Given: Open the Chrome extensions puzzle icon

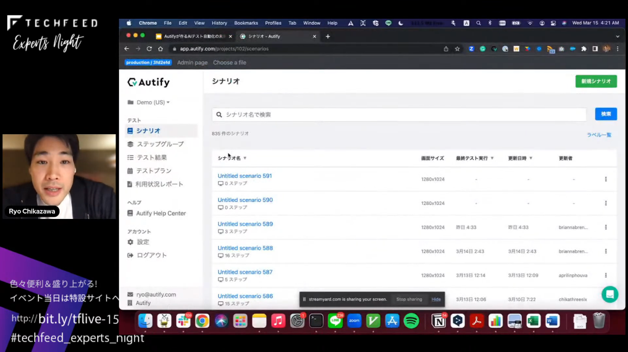Looking at the screenshot, I should pos(584,49).
